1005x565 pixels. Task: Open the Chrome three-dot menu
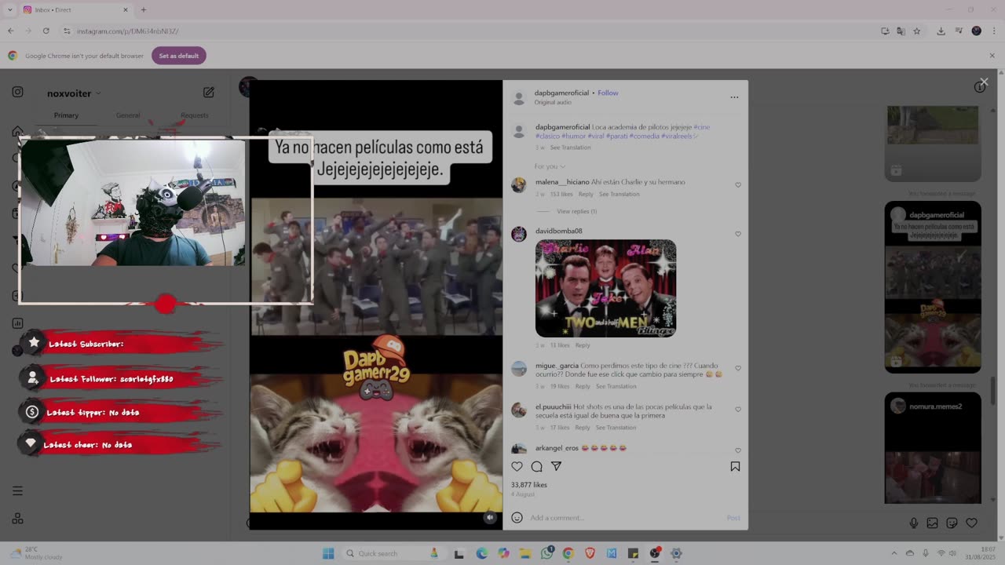pos(993,31)
